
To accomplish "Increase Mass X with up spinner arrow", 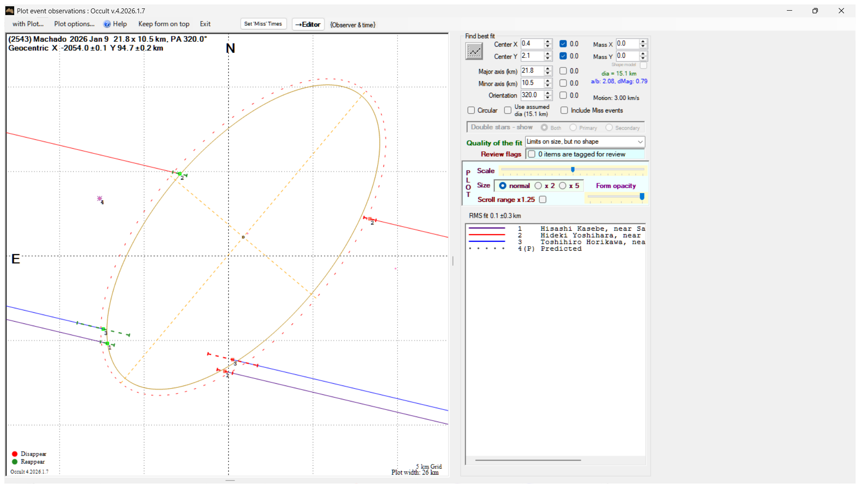I will [643, 41].
